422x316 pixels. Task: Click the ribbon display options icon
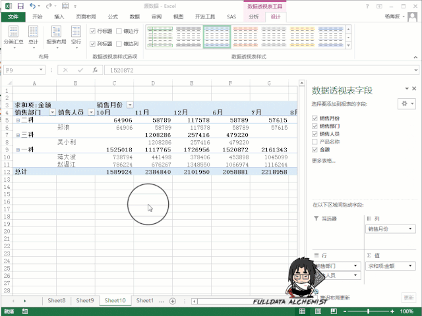(x=379, y=6)
